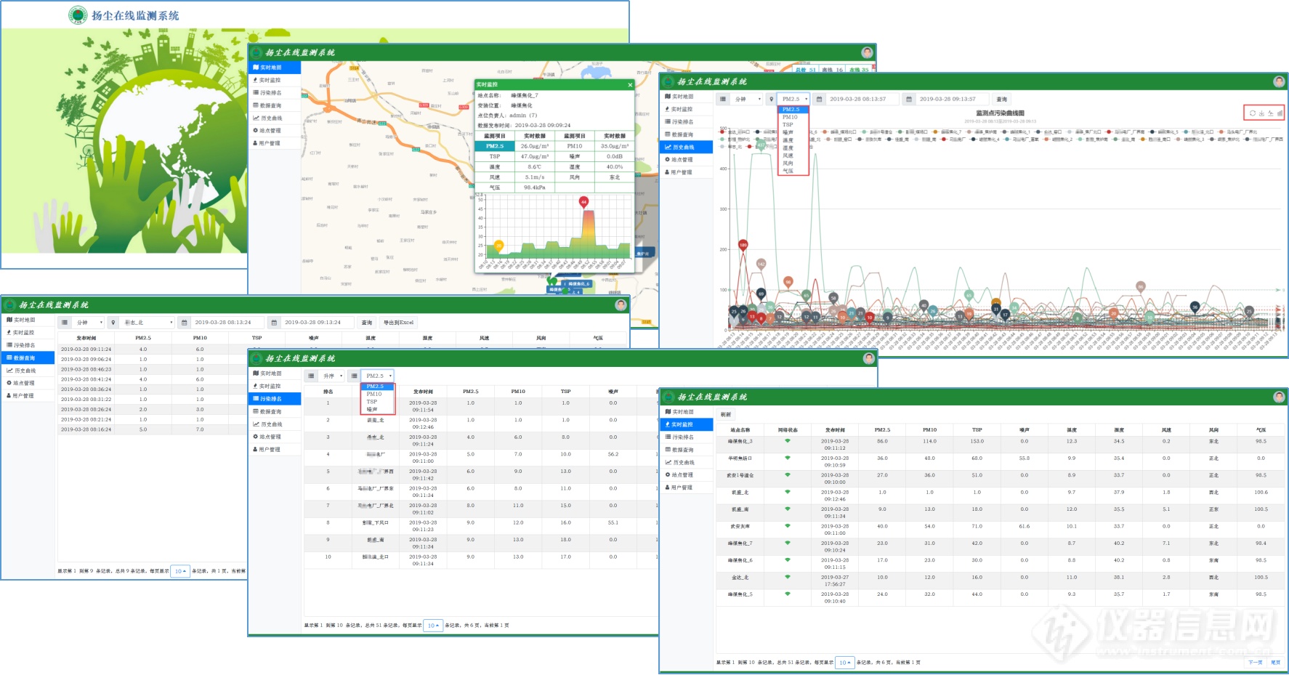
Task: Select 数据查询 in data query window sidebar
Action: coord(28,357)
